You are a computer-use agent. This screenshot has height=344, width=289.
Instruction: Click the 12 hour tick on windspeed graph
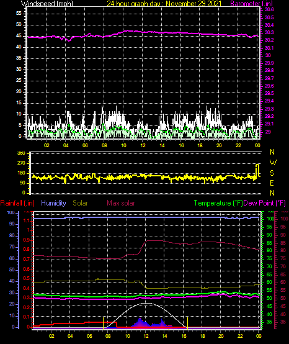coord(143,145)
